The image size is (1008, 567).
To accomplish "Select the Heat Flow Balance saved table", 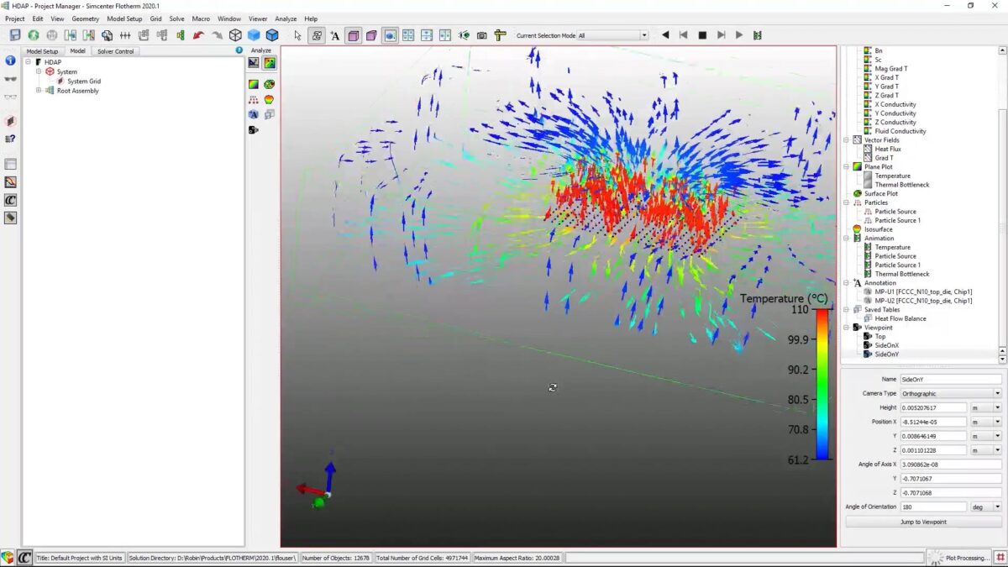I will coord(899,318).
